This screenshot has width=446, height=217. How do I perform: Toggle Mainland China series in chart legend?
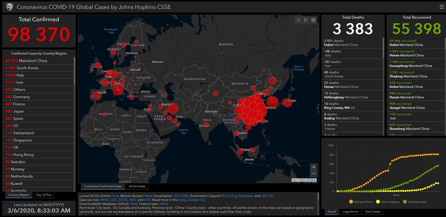pos(362,201)
